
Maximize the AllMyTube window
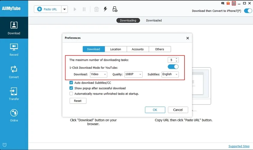(244, 3)
